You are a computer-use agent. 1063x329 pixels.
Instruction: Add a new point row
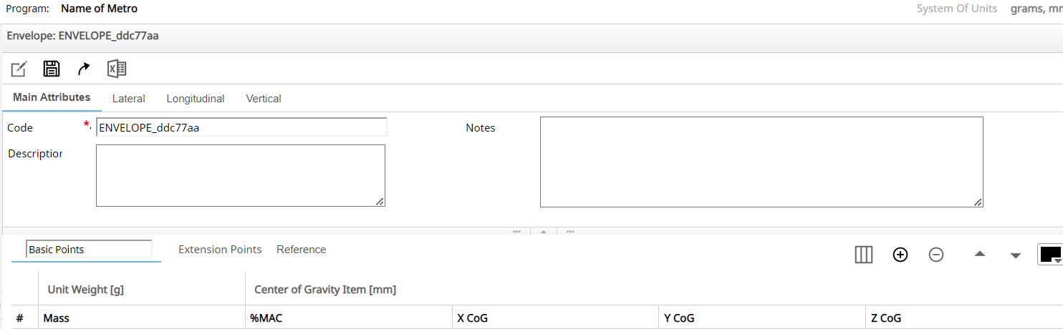pos(900,255)
